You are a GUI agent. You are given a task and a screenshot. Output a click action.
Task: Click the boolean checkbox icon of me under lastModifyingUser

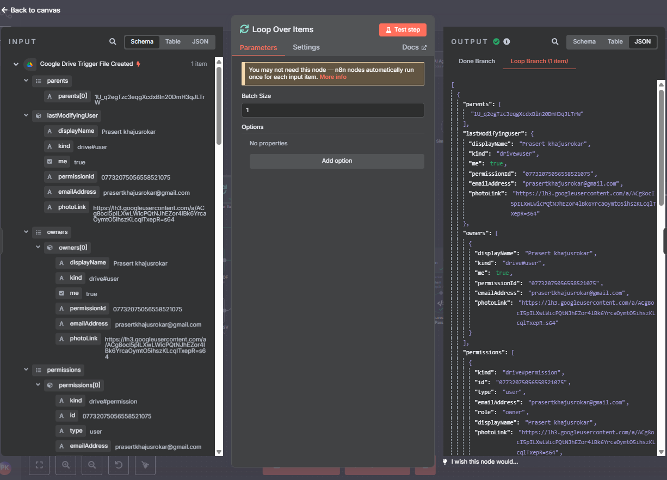[x=50, y=162]
